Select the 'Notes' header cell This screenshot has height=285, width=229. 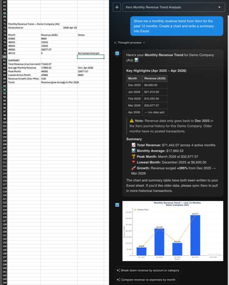pyautogui.click(x=91, y=35)
